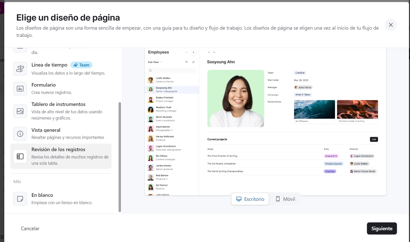Screen dimensions: 410x242
Task: Close the page layout dialog
Action: click(x=391, y=25)
